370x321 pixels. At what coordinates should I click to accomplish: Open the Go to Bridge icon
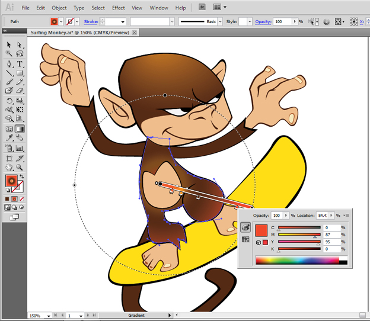click(202, 8)
